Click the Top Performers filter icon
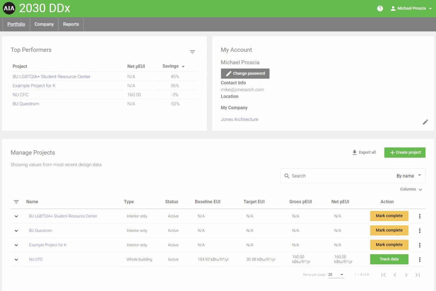436x291 pixels. coord(192,52)
